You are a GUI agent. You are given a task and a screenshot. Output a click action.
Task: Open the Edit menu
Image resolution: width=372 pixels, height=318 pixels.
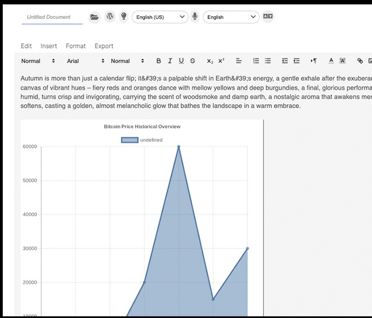click(x=26, y=46)
